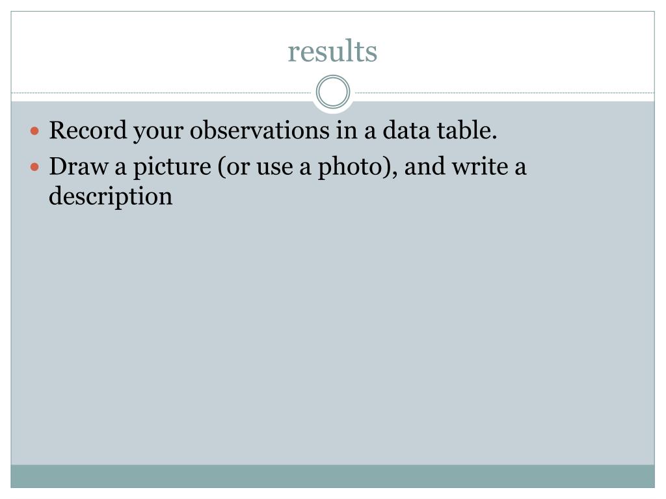Click the dashed line left of the circle

click(x=161, y=92)
